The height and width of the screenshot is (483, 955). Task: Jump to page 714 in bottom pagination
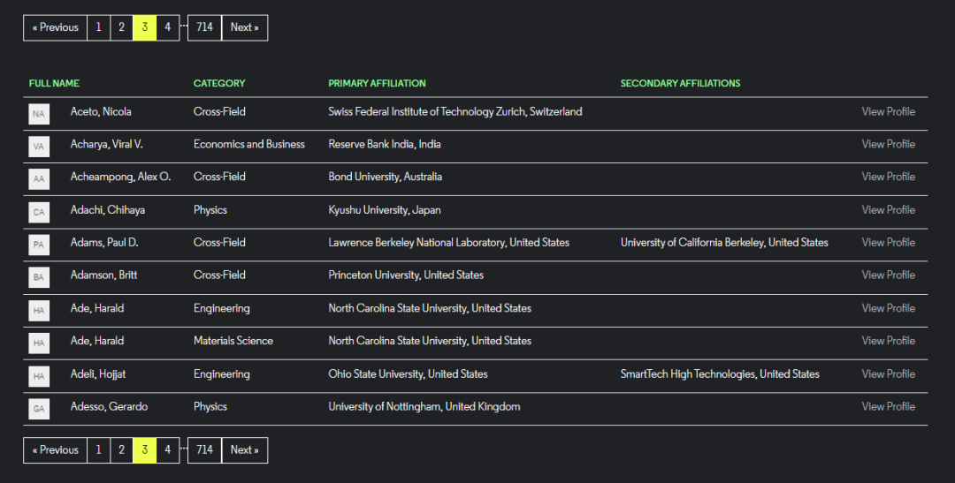click(204, 450)
